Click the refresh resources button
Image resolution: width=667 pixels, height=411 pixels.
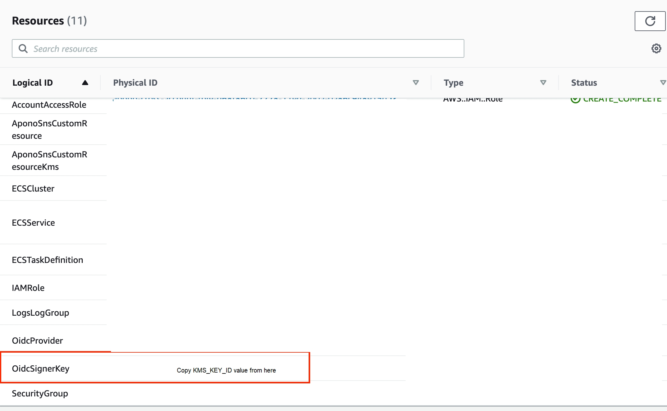click(650, 21)
